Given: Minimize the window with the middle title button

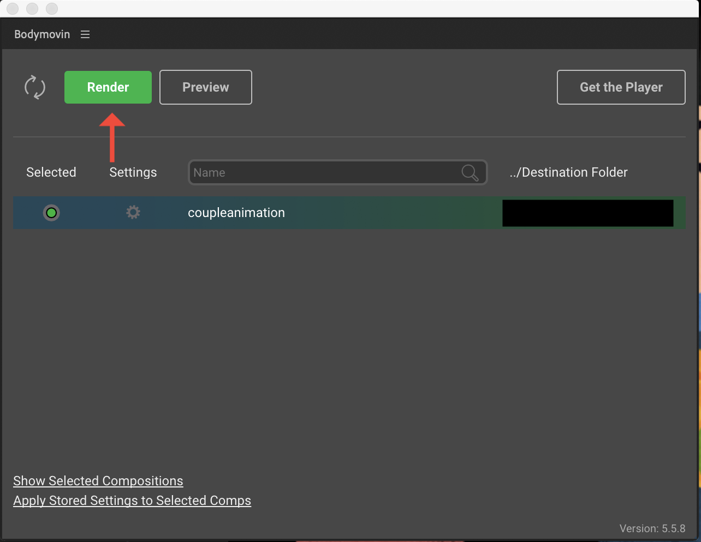Looking at the screenshot, I should pyautogui.click(x=32, y=9).
